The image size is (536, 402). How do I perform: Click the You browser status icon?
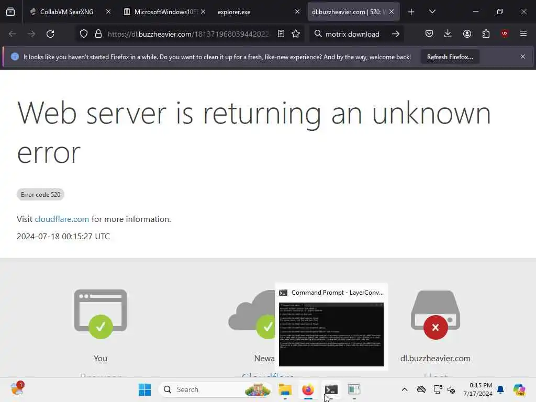coord(100,314)
